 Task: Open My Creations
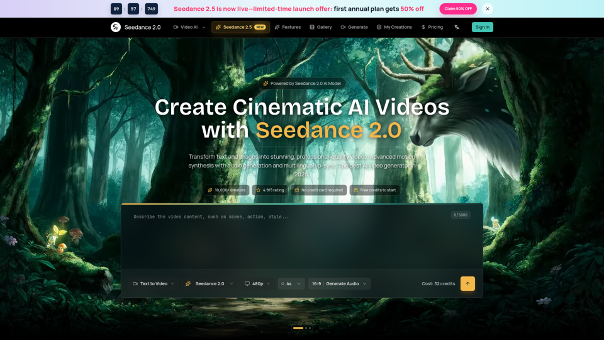[394, 27]
